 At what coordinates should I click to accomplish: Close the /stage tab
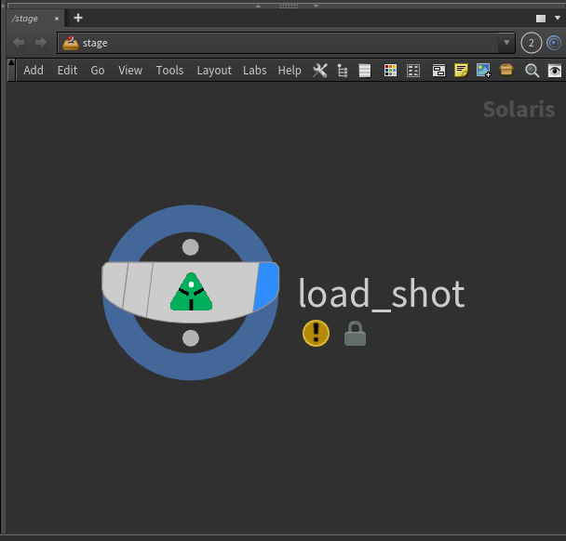(57, 19)
